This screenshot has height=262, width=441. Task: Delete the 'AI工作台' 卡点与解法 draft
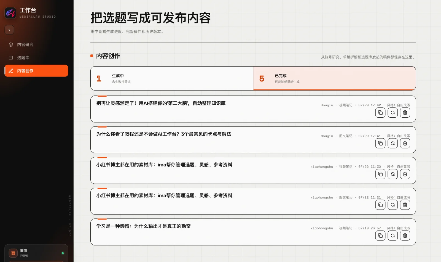(x=405, y=143)
